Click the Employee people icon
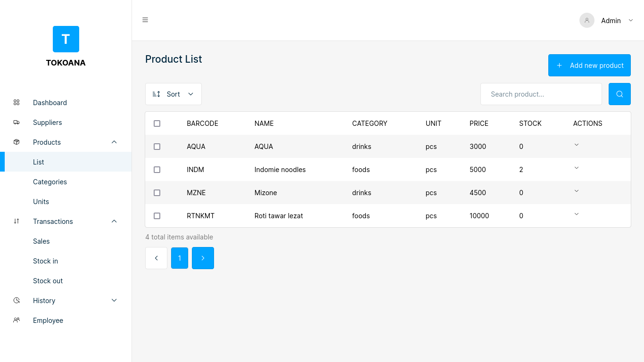Image resolution: width=644 pixels, height=362 pixels. tap(17, 320)
